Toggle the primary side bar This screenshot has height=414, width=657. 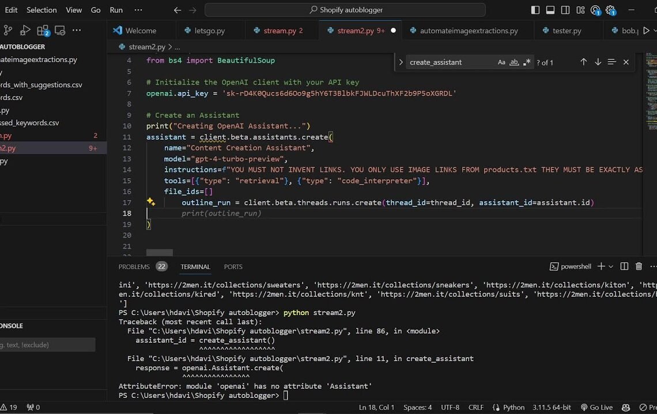click(x=535, y=10)
